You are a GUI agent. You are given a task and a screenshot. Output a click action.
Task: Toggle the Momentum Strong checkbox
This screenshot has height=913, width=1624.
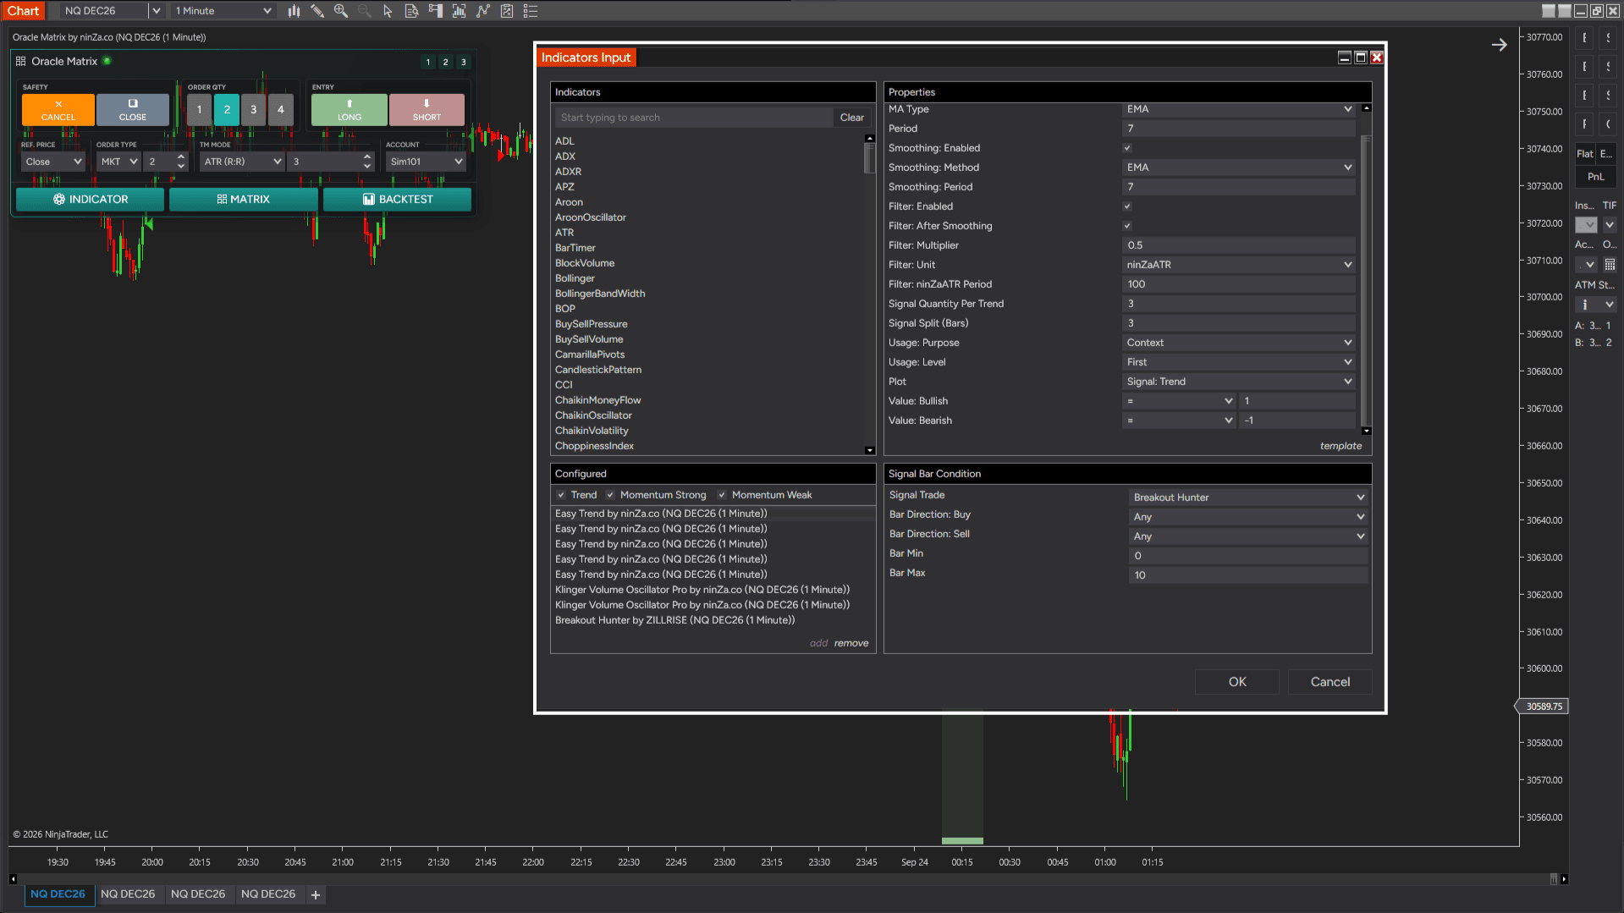click(610, 495)
